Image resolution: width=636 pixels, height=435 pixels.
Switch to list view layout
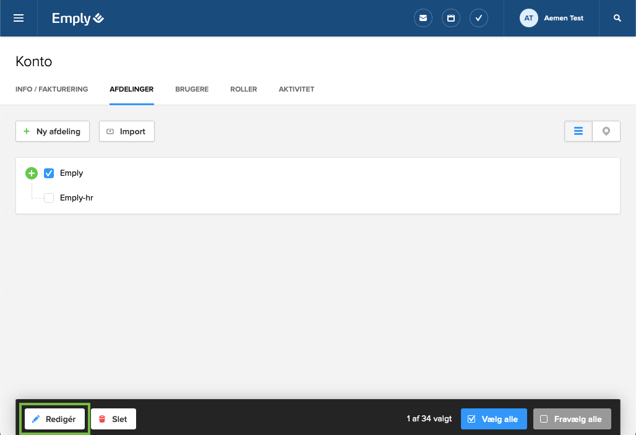point(578,131)
